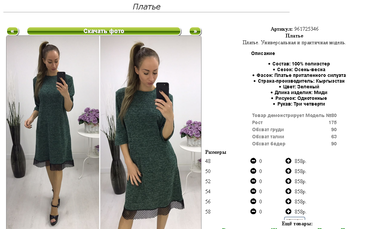Remove one item of size 50
This screenshot has height=229, width=376.
[253, 171]
